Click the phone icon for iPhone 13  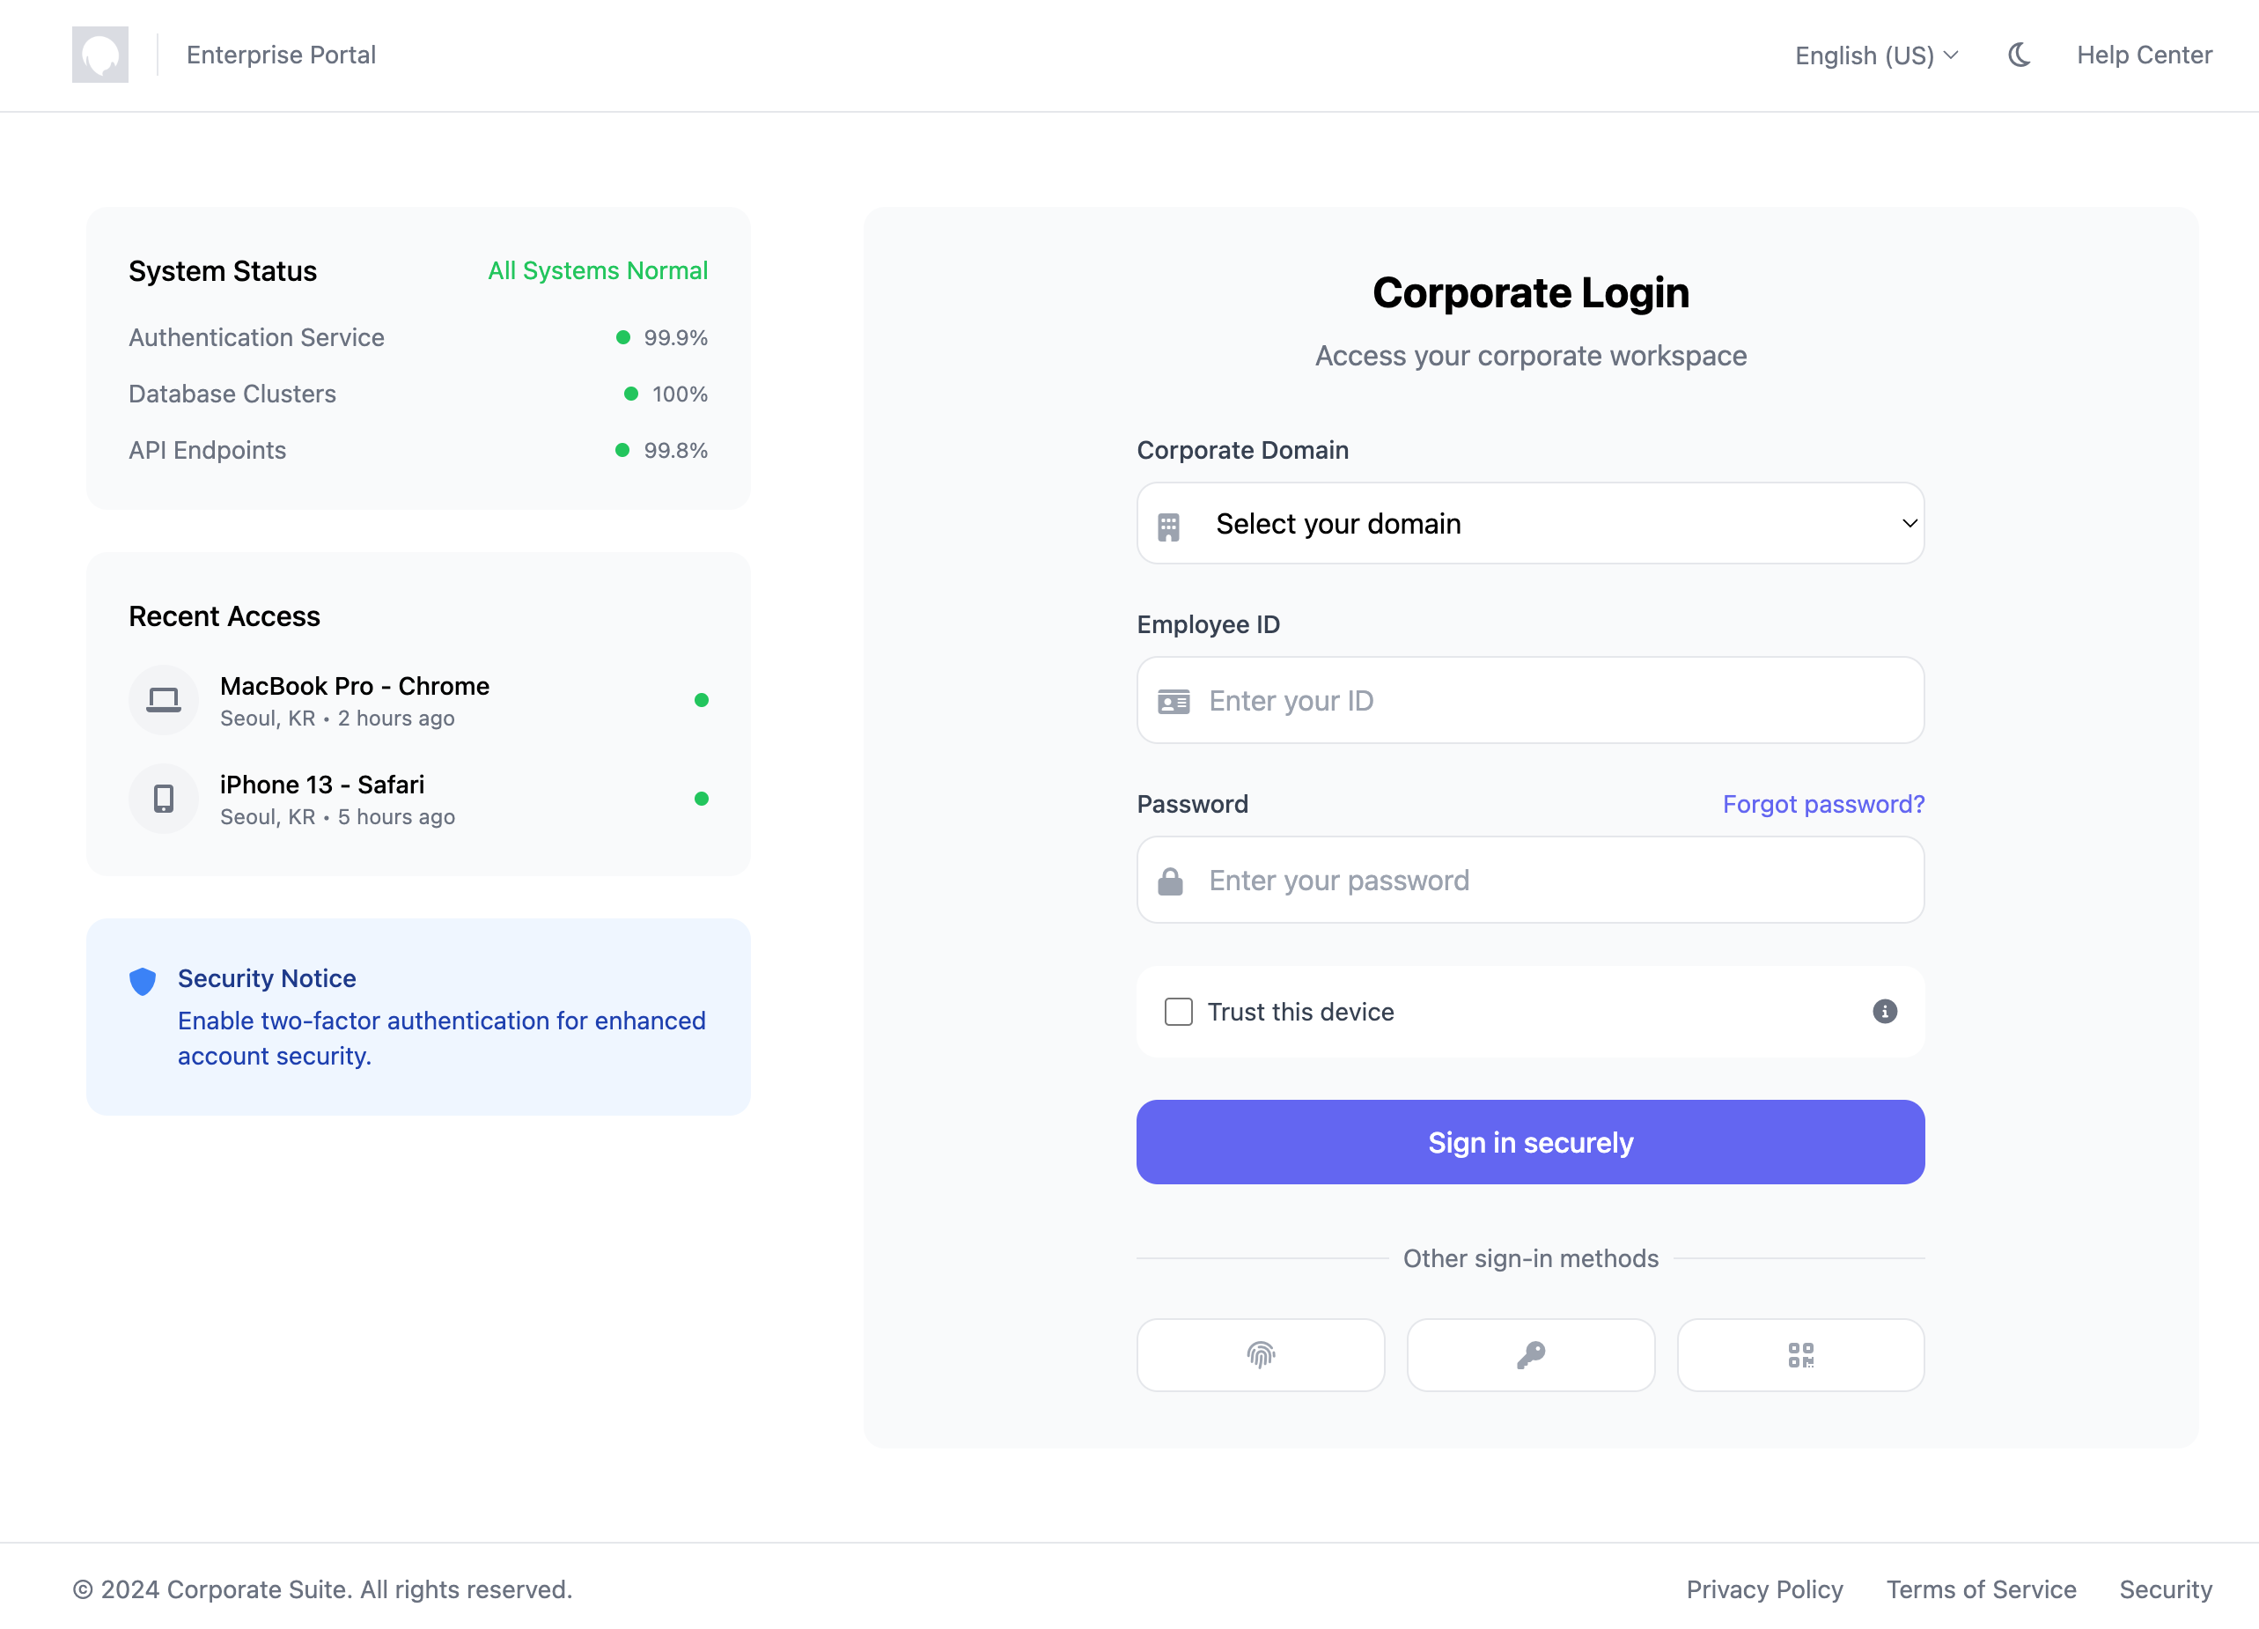tap(164, 799)
